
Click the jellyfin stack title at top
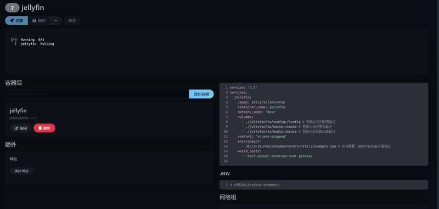pyautogui.click(x=33, y=8)
